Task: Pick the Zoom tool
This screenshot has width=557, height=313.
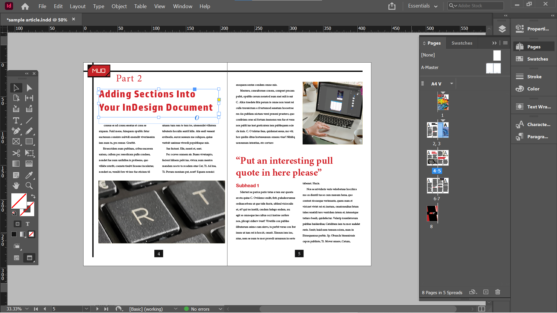Action: tap(29, 185)
